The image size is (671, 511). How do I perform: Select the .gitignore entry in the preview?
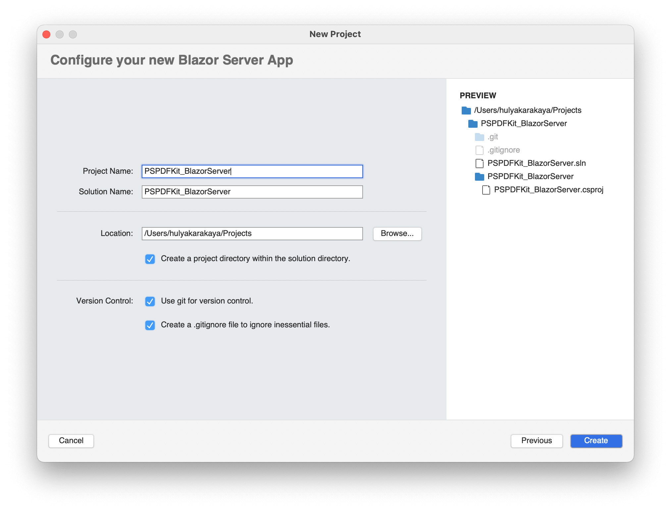(504, 150)
